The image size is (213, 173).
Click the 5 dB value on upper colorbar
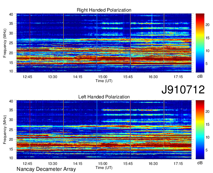point(206,64)
